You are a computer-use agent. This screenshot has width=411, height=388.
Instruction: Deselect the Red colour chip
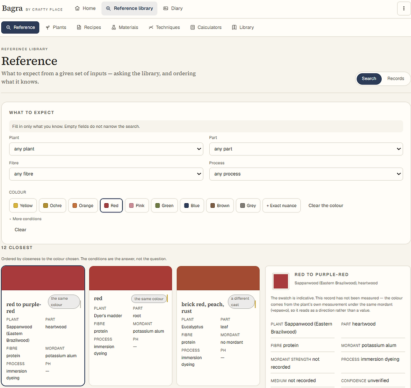112,205
